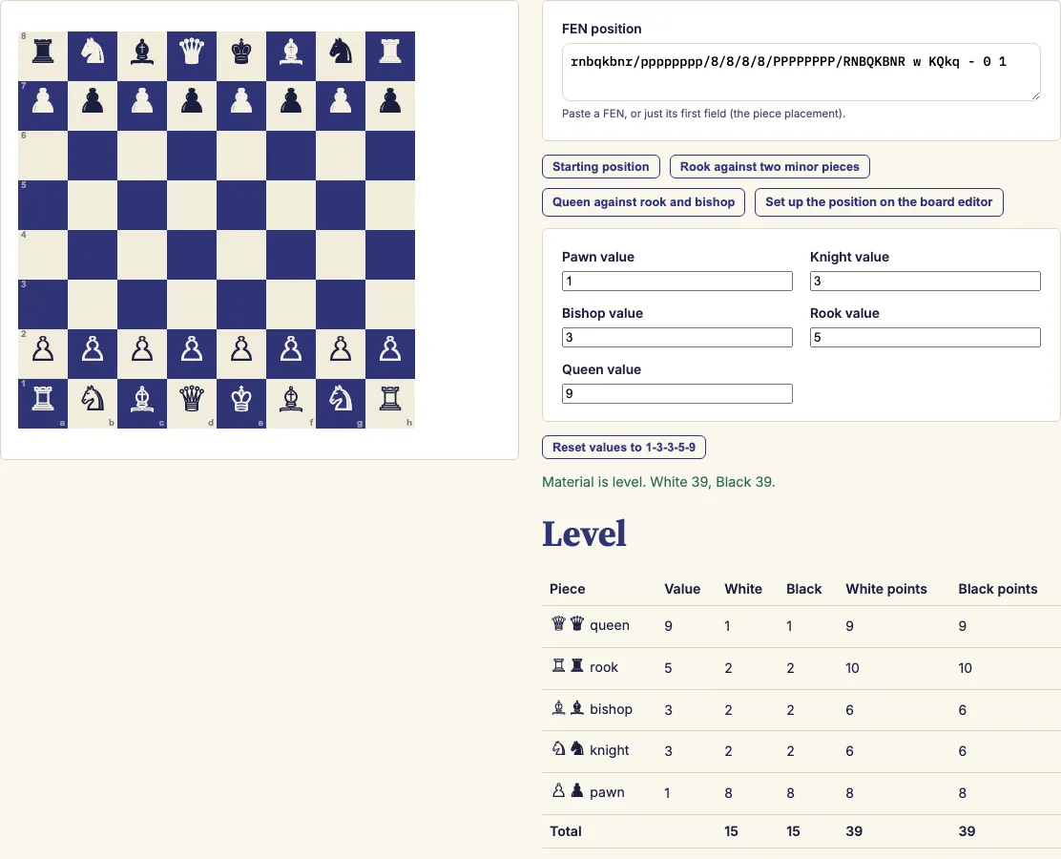The height and width of the screenshot is (859, 1061).
Task: Click rook row's White points value 10
Action: (853, 668)
